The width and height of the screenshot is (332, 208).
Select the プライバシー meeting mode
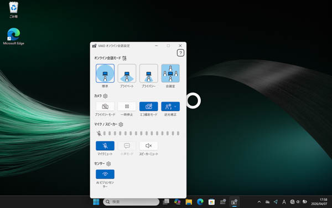coord(149,73)
